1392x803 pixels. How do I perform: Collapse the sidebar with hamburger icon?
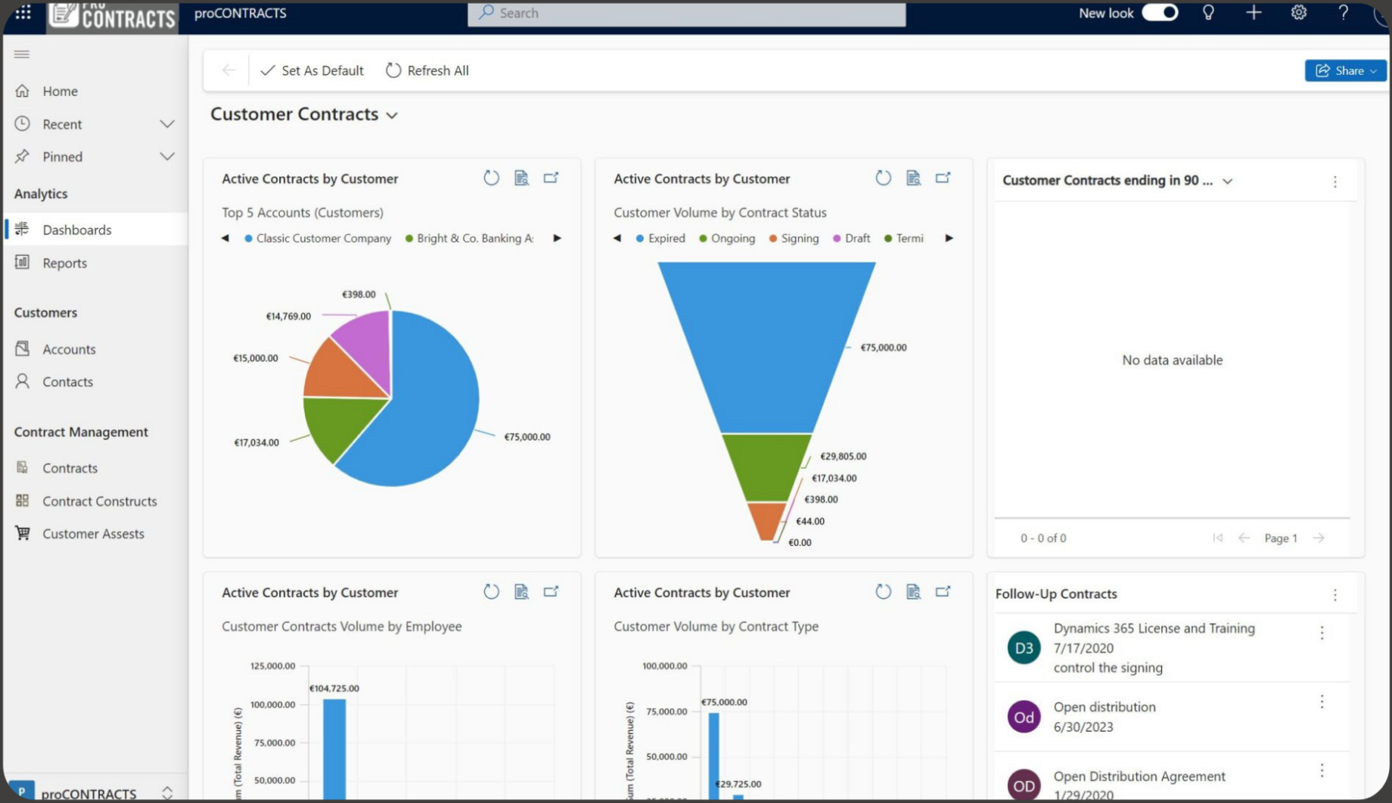22,54
